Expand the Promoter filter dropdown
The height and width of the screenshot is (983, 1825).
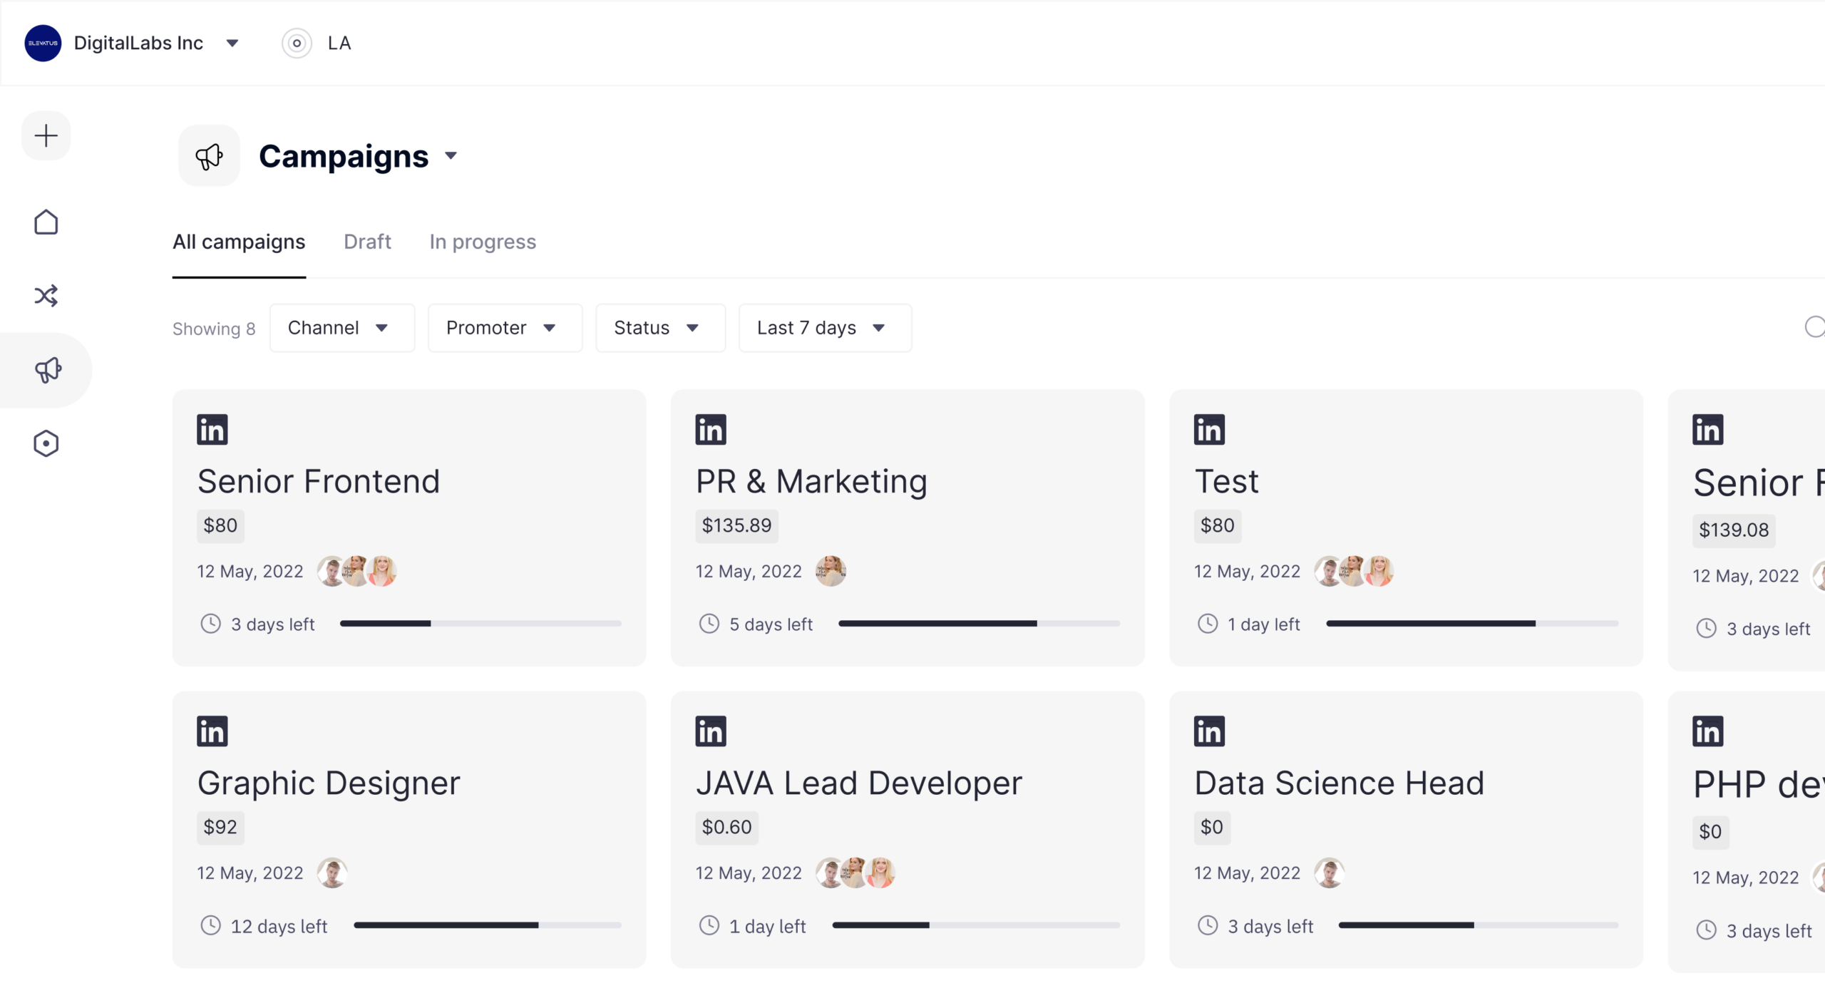click(x=500, y=328)
